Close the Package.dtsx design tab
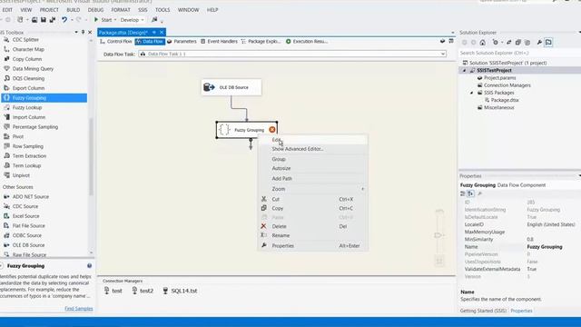This screenshot has height=327, width=581. [162, 33]
